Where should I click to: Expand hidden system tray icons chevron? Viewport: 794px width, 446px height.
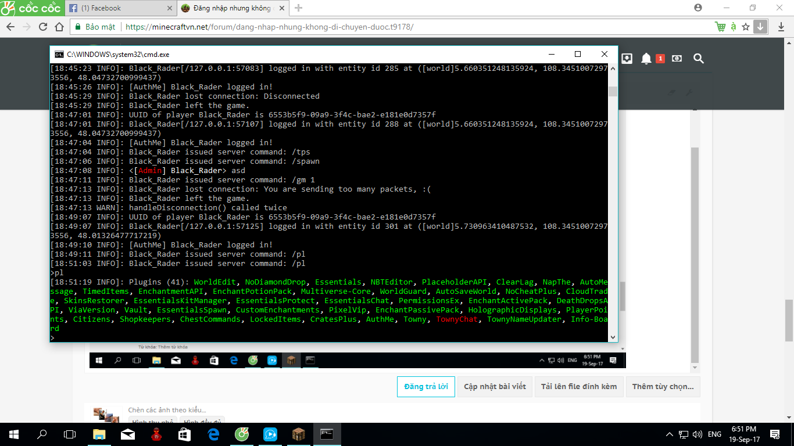point(668,434)
